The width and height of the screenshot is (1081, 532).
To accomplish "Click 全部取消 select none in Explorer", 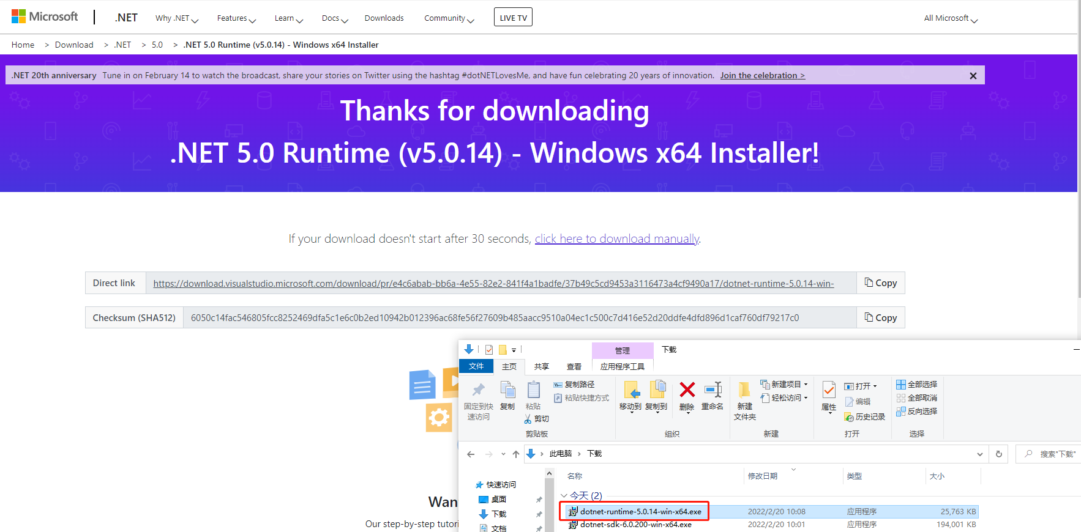I will [916, 398].
